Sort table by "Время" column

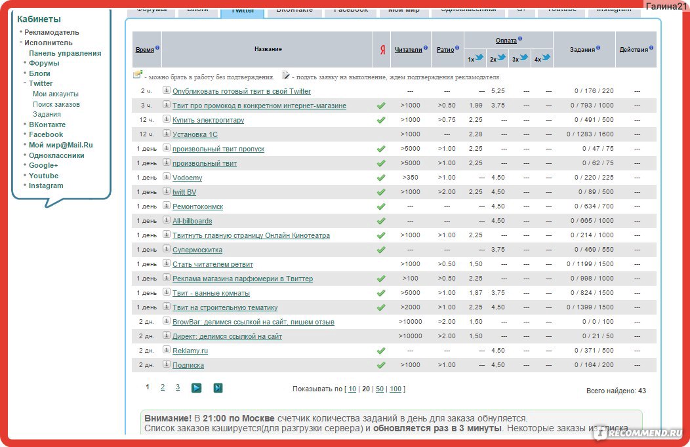(145, 50)
